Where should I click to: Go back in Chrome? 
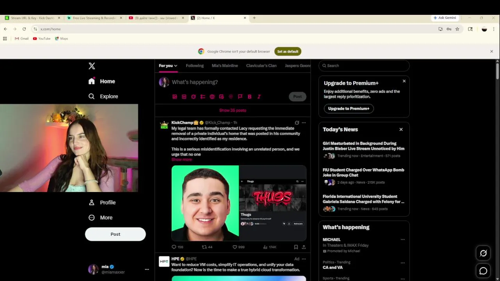pos(5,29)
